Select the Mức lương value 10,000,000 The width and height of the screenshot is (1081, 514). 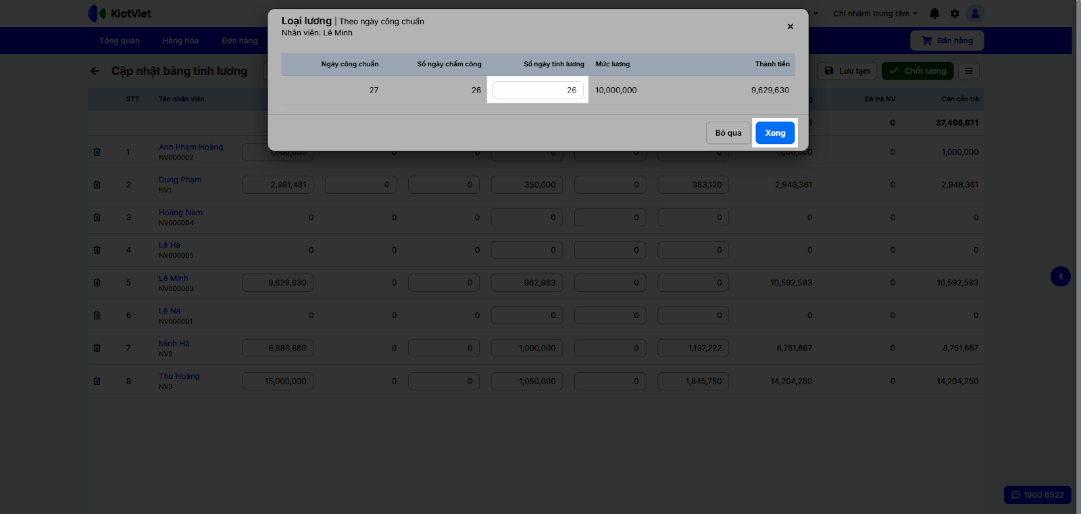(x=616, y=90)
